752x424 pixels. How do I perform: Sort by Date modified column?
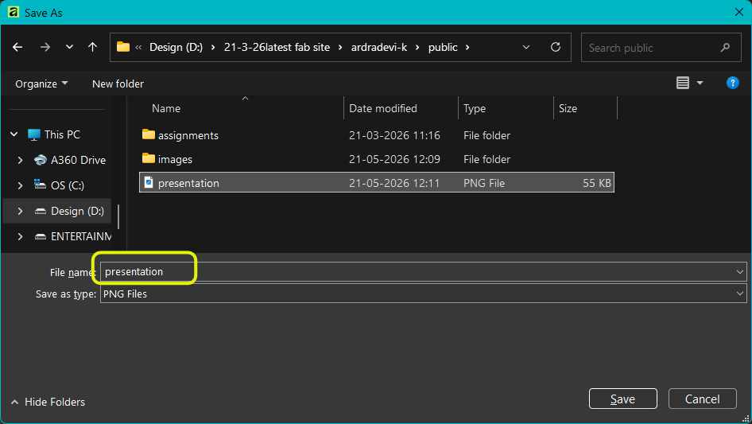click(x=382, y=108)
